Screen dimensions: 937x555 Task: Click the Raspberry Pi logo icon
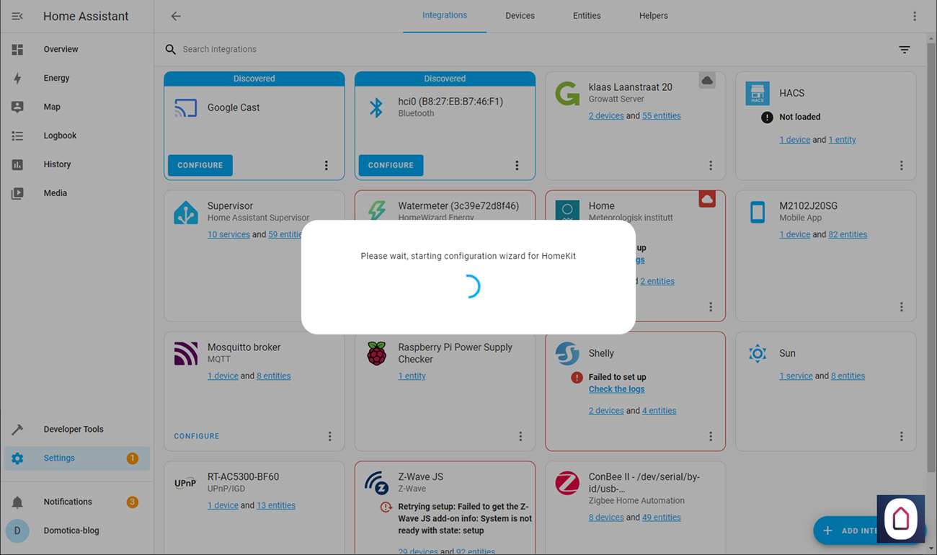(376, 354)
